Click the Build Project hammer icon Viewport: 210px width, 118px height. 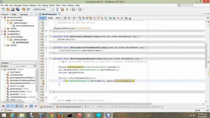[x=57, y=10]
